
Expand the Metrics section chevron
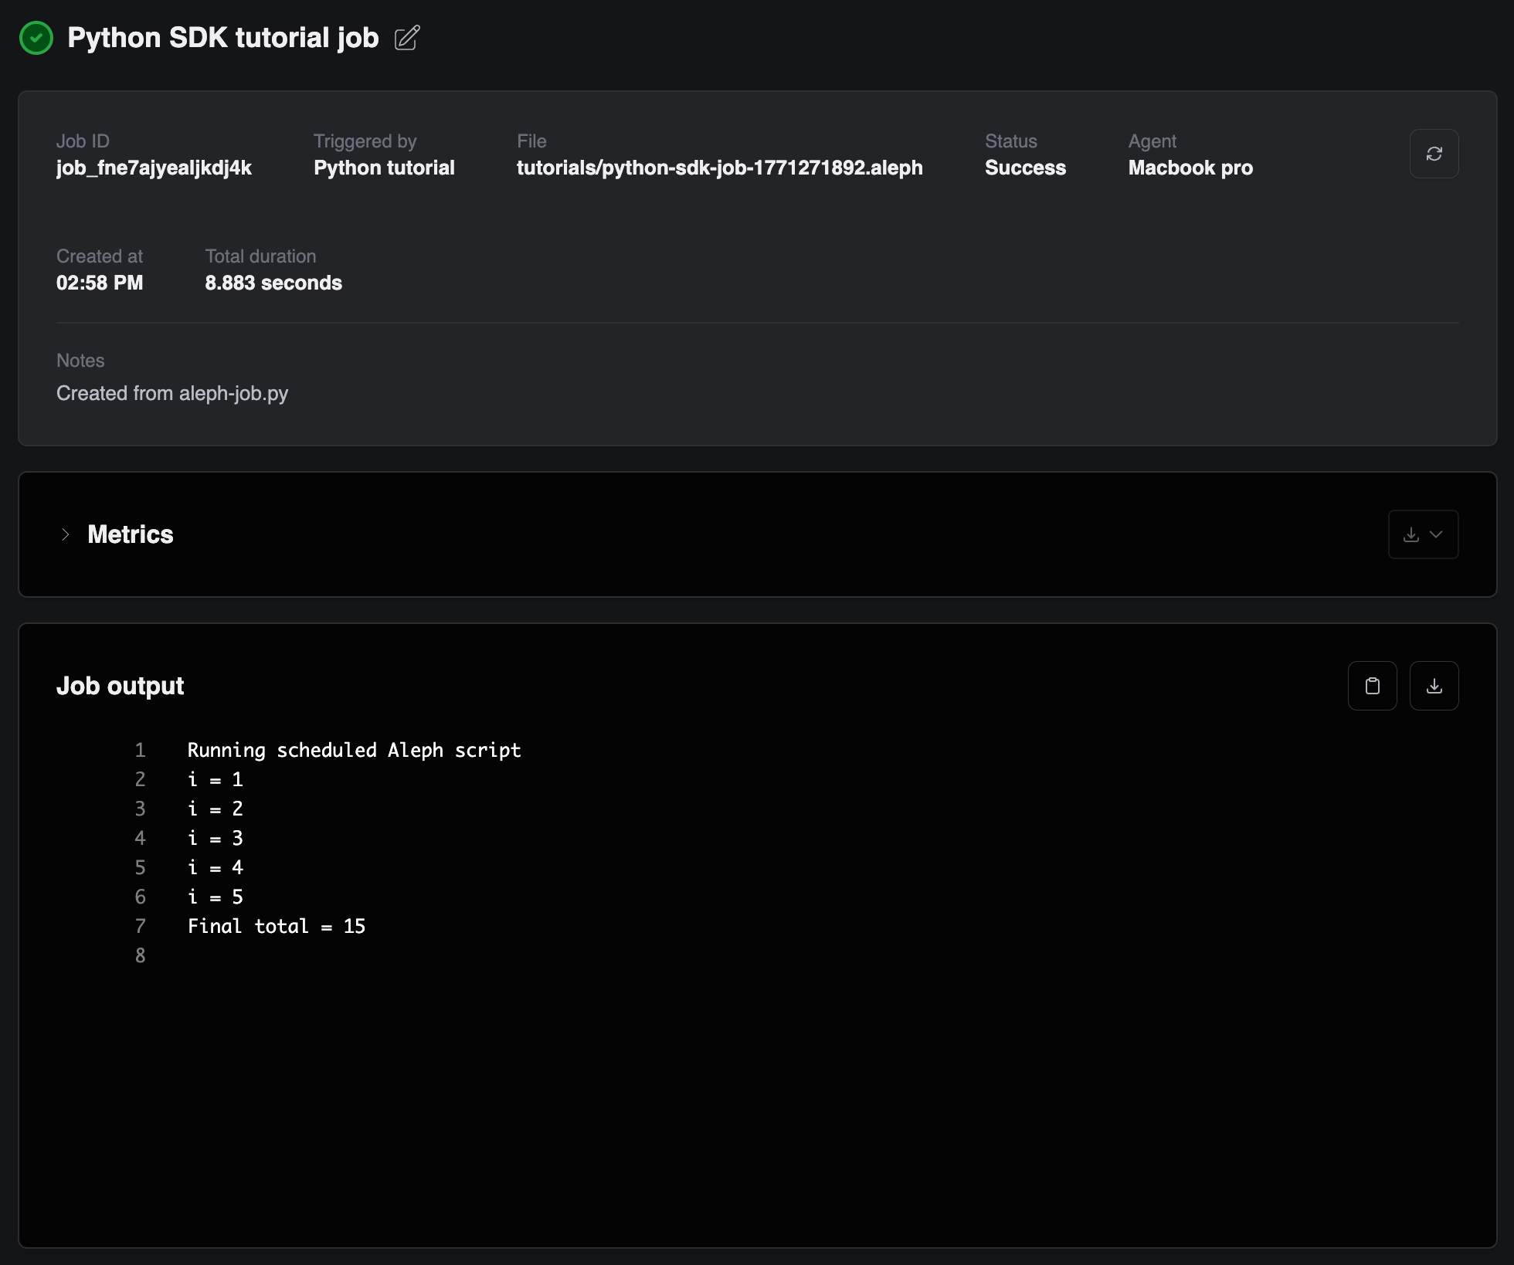66,534
